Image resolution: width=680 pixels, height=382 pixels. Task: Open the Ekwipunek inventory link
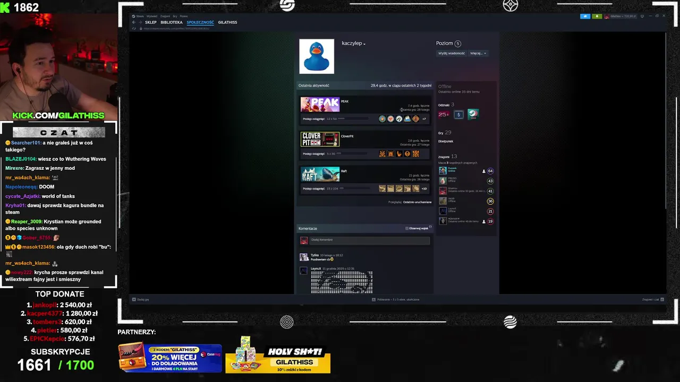pyautogui.click(x=446, y=141)
